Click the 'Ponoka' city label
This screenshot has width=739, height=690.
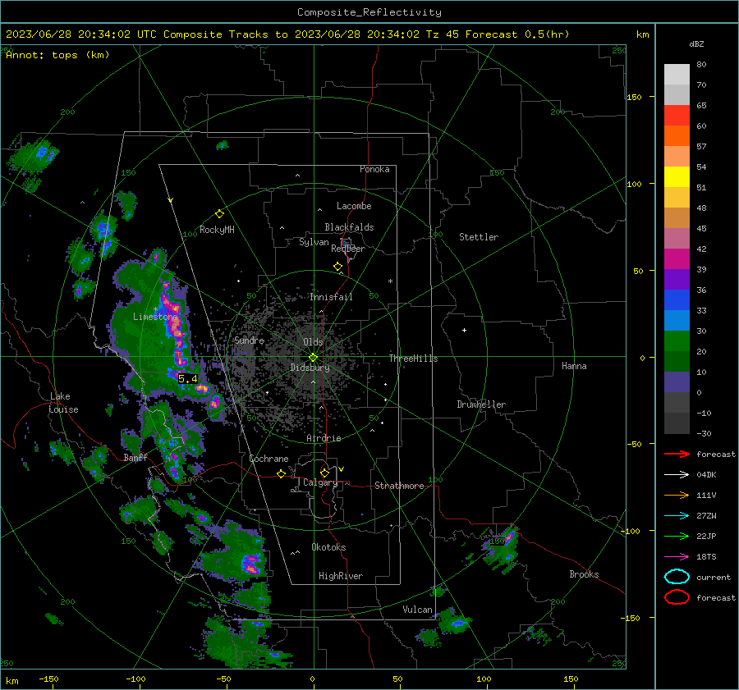click(374, 169)
